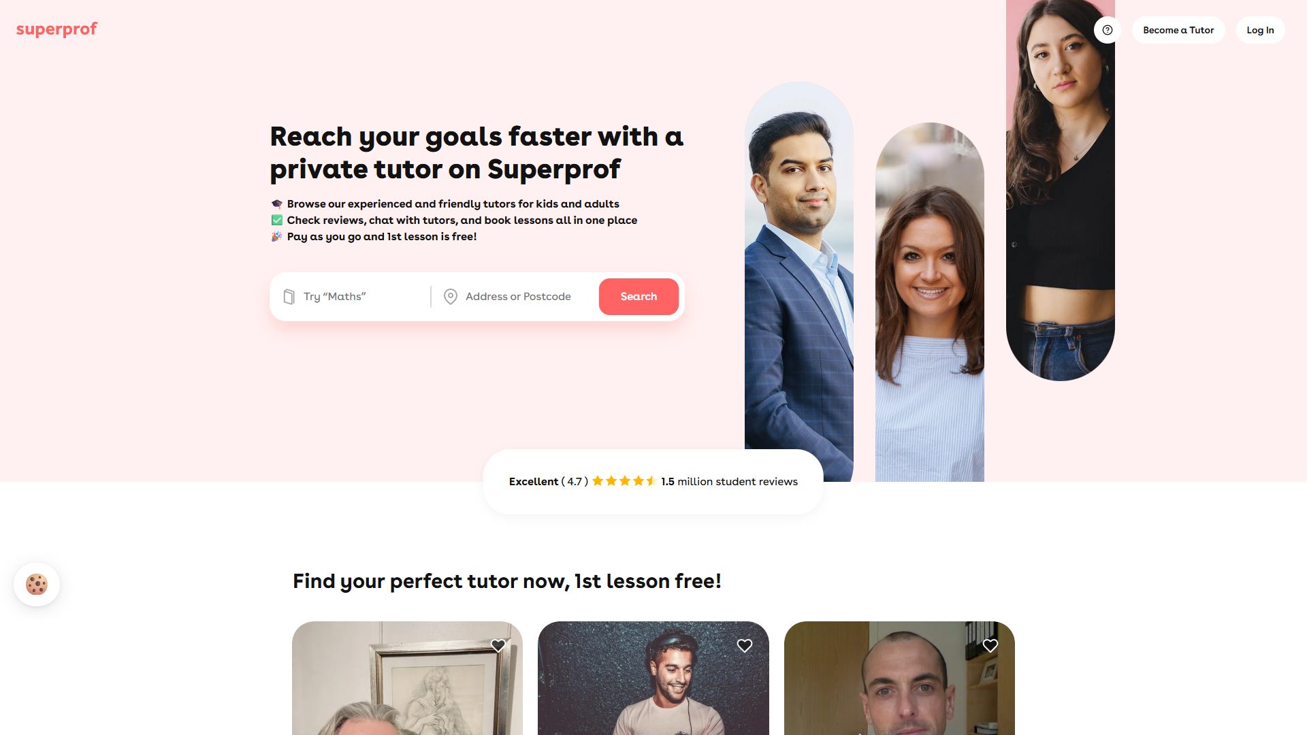1307x735 pixels.
Task: Open cookie settings icon
Action: (x=37, y=585)
